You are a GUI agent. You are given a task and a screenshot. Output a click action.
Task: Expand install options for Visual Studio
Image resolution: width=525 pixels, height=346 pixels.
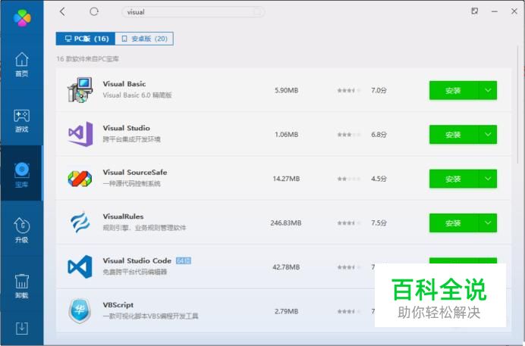coord(488,134)
